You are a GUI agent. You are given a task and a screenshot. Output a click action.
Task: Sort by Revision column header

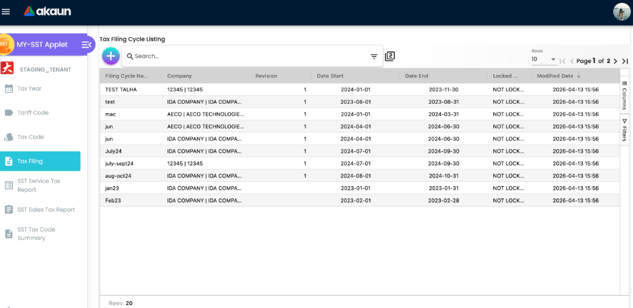266,76
